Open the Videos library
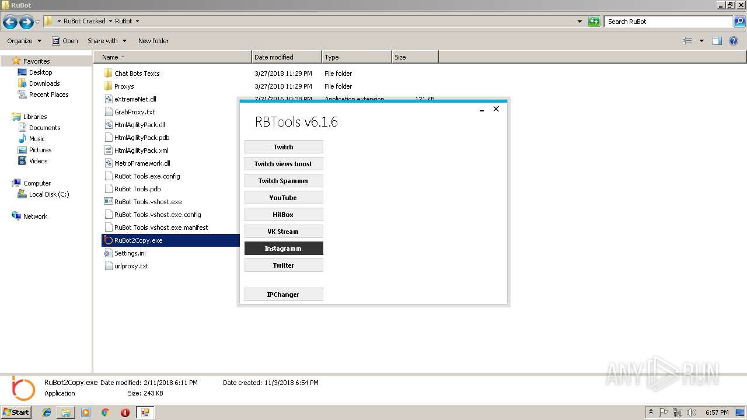Screen dimensions: 747x420 tap(39, 161)
